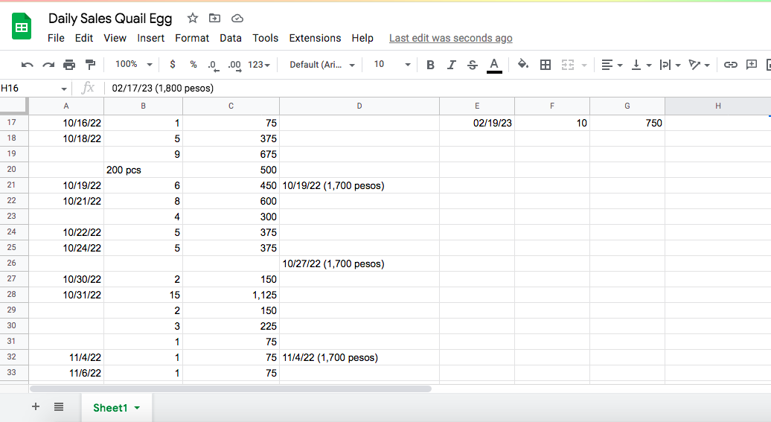Click the move to folder icon

coord(214,18)
